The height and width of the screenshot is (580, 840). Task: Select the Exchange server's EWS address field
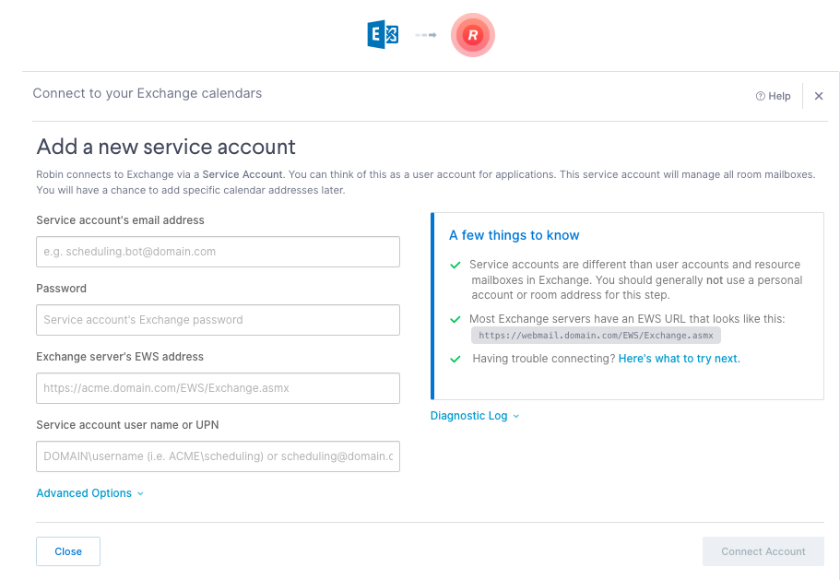(218, 388)
